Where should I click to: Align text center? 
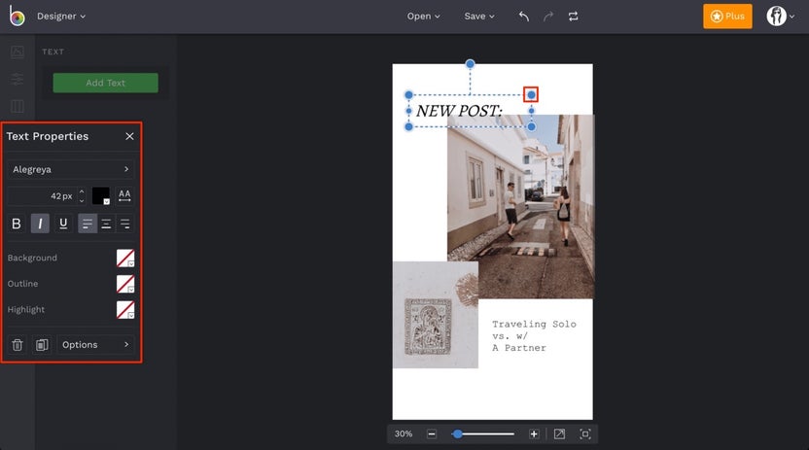coord(106,224)
